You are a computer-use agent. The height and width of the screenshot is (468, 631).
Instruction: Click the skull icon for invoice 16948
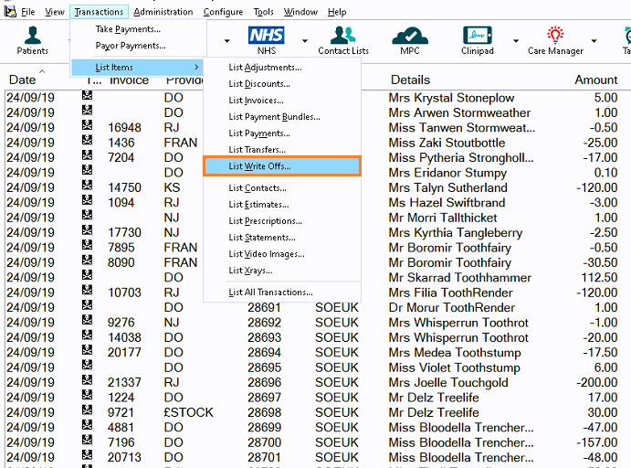[88, 128]
